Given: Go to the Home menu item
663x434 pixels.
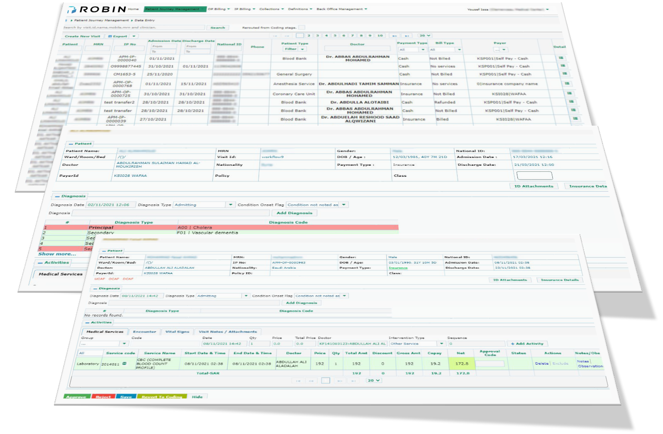Looking at the screenshot, I should coord(133,9).
